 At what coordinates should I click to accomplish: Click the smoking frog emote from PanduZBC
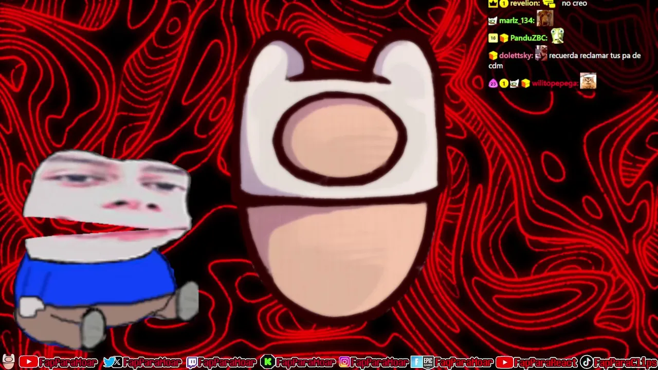click(557, 36)
